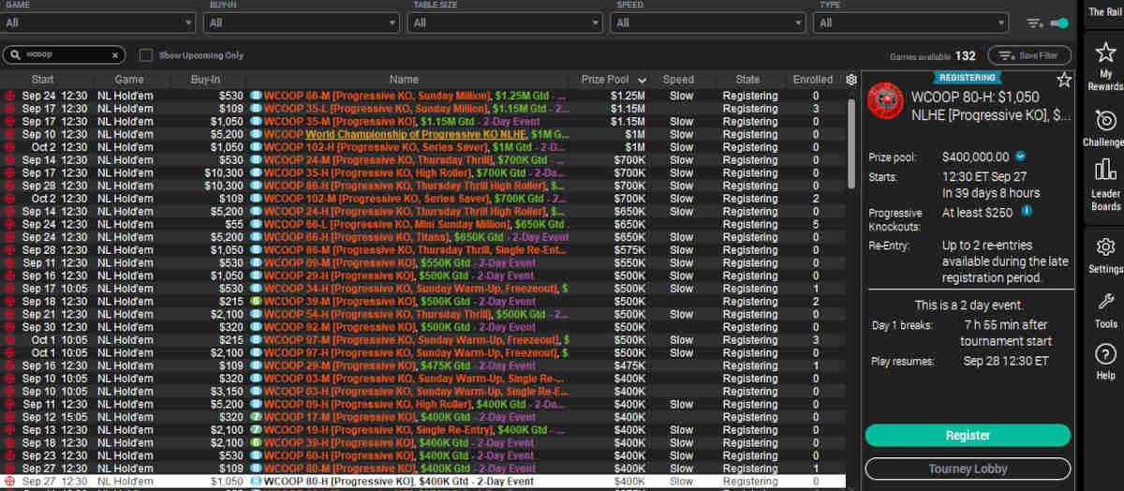Sort by the Prize Pool column header

[x=614, y=80]
